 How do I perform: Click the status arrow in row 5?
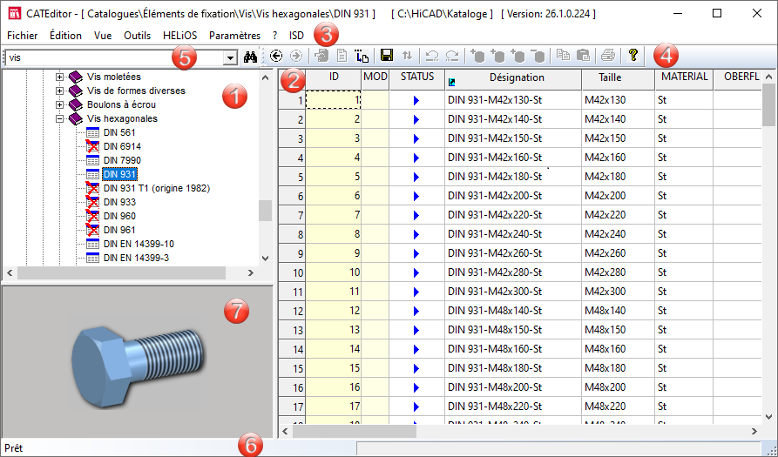[x=416, y=178]
